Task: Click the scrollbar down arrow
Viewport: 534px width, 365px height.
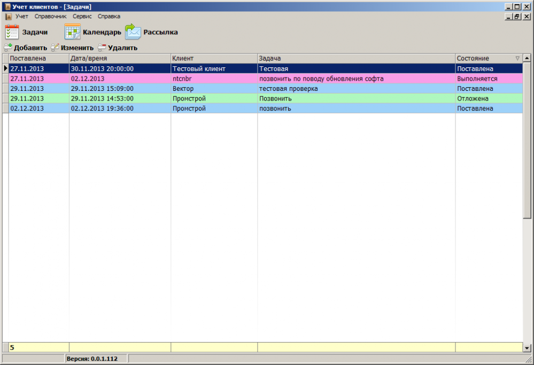Action: click(527, 348)
